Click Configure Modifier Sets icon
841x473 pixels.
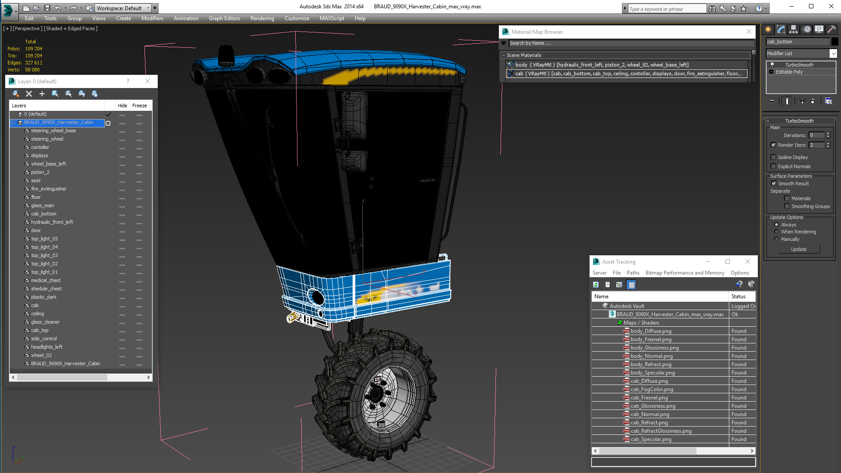coord(828,101)
